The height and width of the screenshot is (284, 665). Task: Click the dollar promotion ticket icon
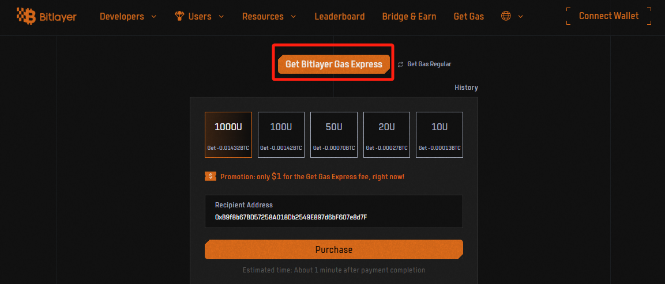[211, 176]
